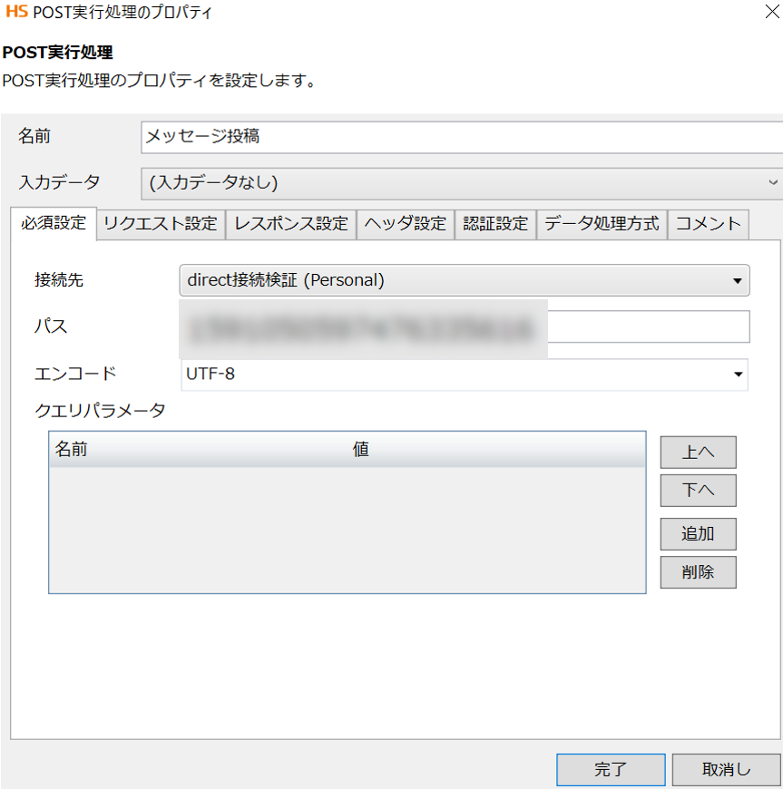Close the POST実行処理 properties dialog
The image size is (783, 789).
[771, 12]
